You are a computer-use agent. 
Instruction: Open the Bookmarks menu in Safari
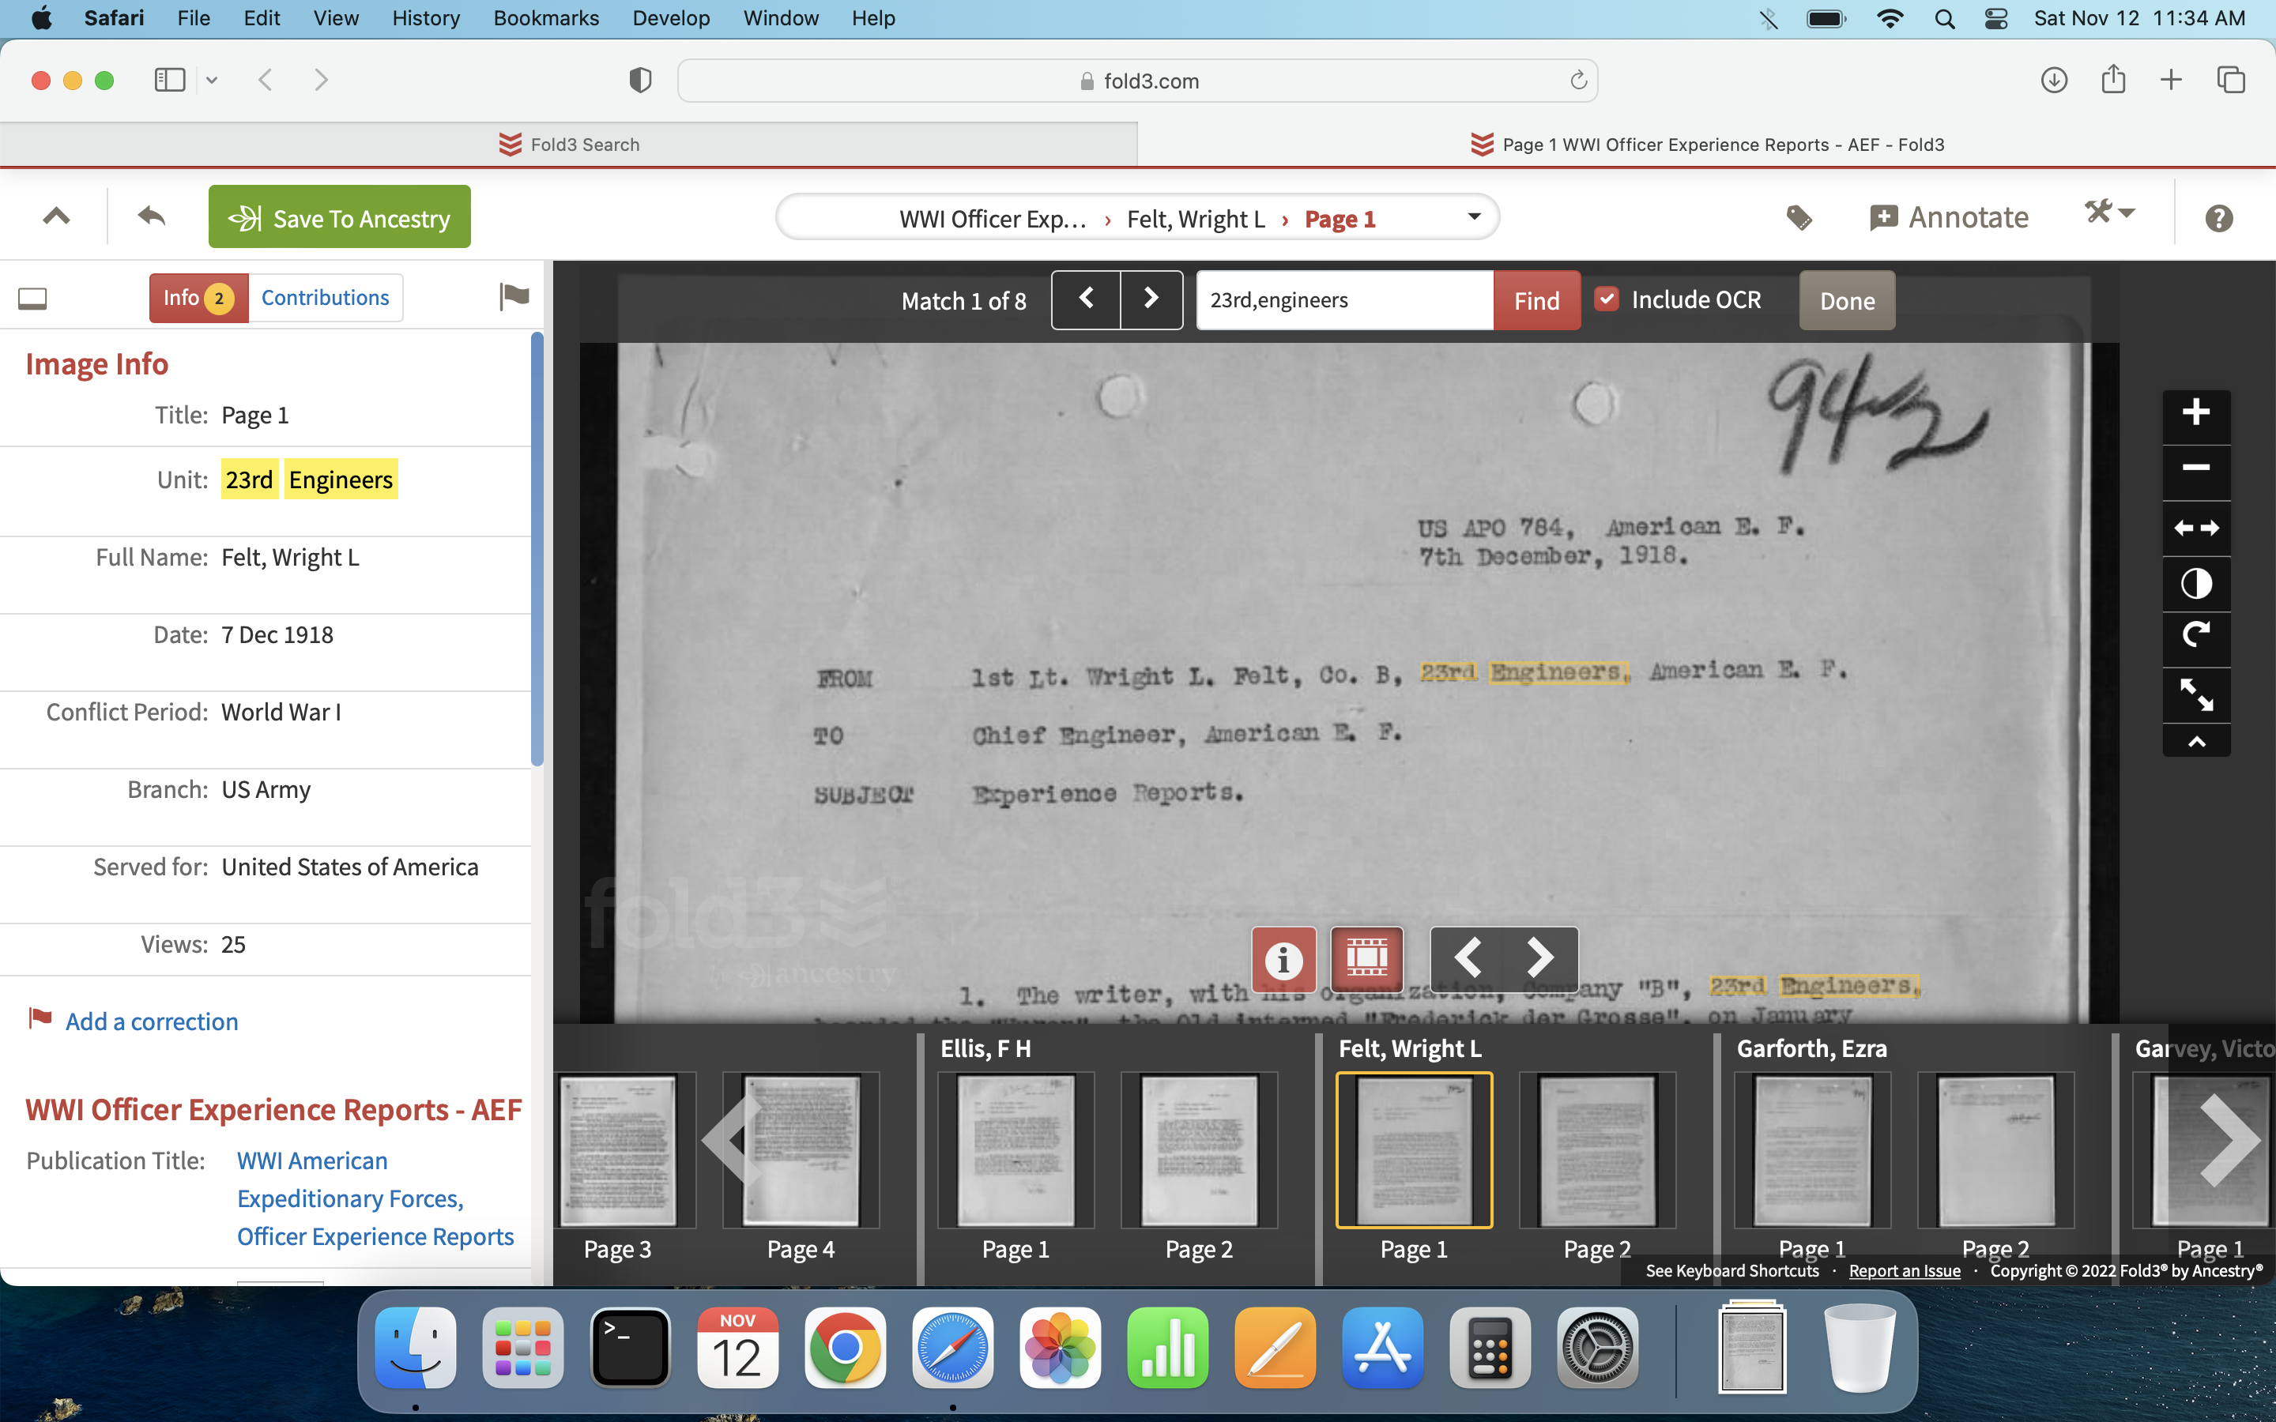[x=545, y=18]
